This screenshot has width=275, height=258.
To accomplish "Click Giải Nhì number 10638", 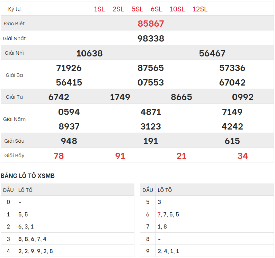I will click(x=89, y=53).
